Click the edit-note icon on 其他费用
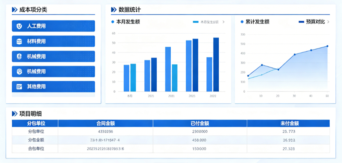Image resolution: width=342 pixels, height=163 pixels. [x=19, y=87]
